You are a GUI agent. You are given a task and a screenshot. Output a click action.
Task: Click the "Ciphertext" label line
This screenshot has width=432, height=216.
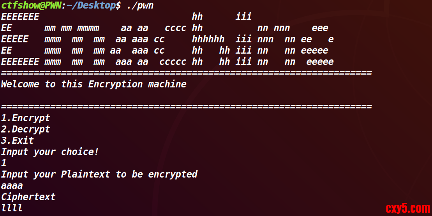[28, 197]
